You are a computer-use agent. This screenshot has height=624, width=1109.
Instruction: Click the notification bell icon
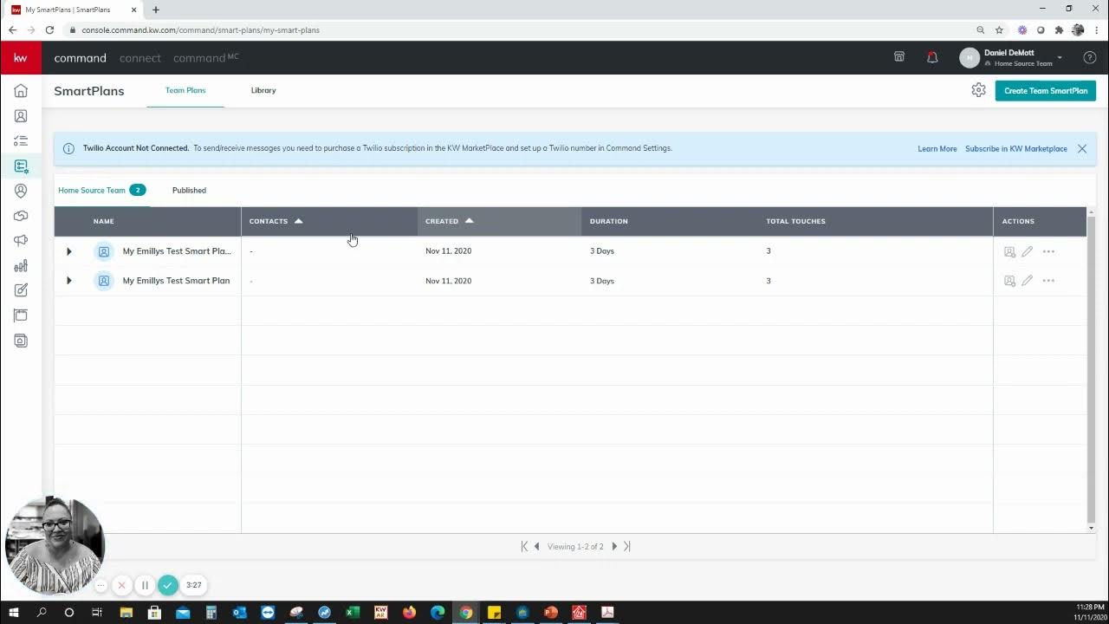click(x=932, y=57)
